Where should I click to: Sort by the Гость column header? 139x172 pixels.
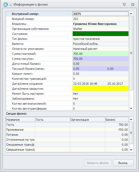point(53,120)
